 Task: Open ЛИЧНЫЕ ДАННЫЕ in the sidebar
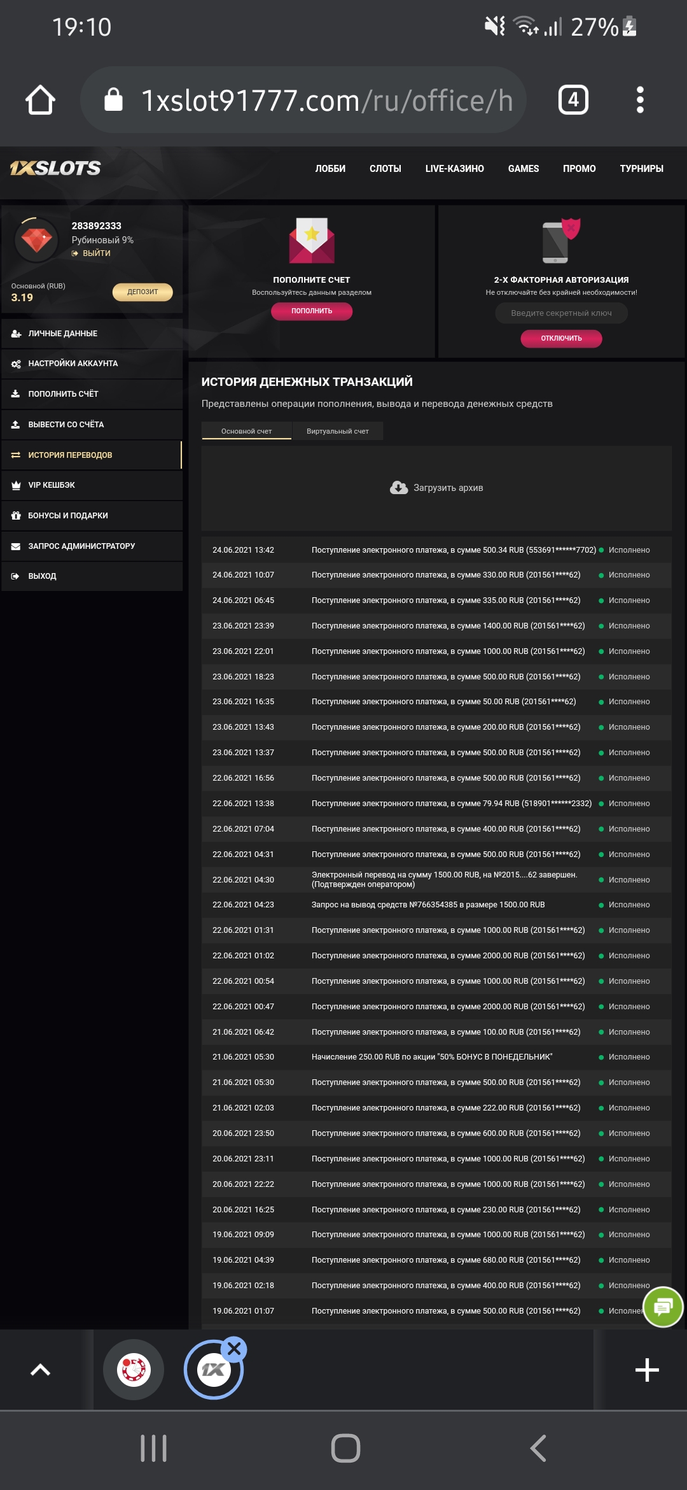pos(92,333)
